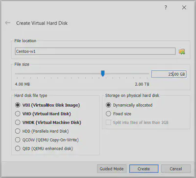Open the file location browse folder icon

pos(182,52)
